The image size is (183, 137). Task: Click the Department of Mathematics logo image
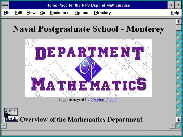(x=88, y=68)
